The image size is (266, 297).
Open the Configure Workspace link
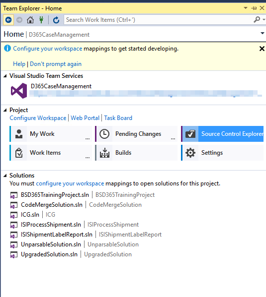click(38, 118)
